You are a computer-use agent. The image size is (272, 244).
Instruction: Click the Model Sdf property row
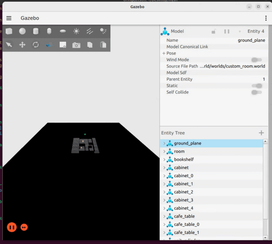coord(214,73)
